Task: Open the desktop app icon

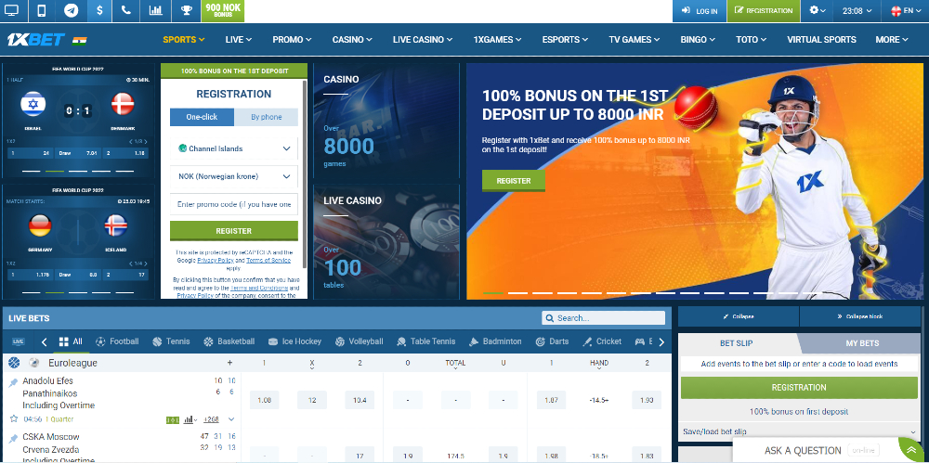Action: tap(11, 10)
